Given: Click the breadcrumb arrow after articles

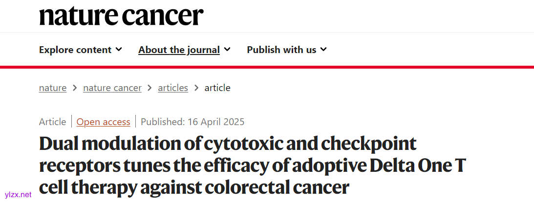Looking at the screenshot, I should click(196, 88).
